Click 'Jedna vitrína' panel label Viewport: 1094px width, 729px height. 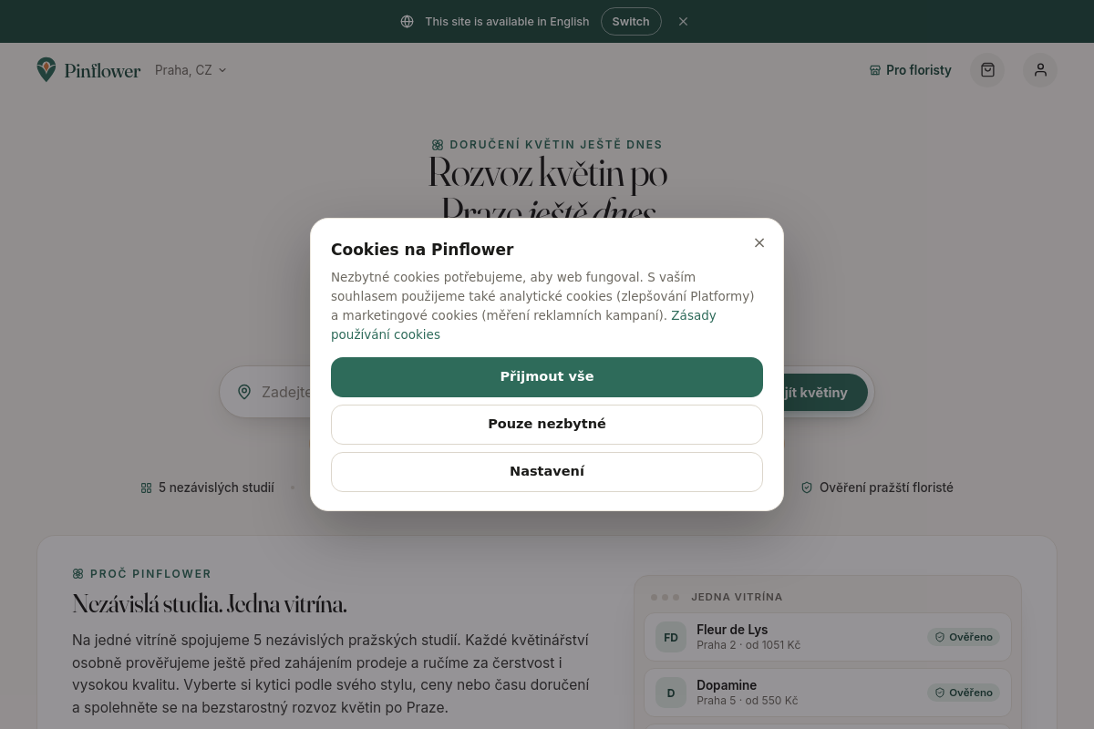[x=737, y=597]
